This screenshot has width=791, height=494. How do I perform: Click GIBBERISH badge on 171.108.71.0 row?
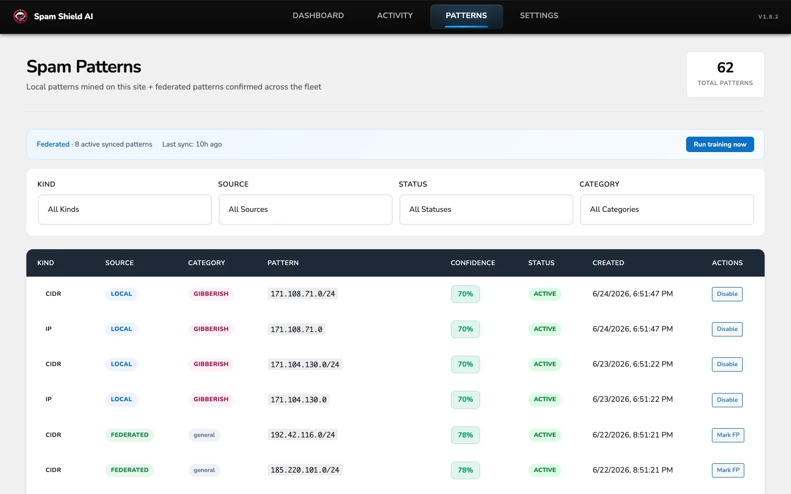coord(211,329)
